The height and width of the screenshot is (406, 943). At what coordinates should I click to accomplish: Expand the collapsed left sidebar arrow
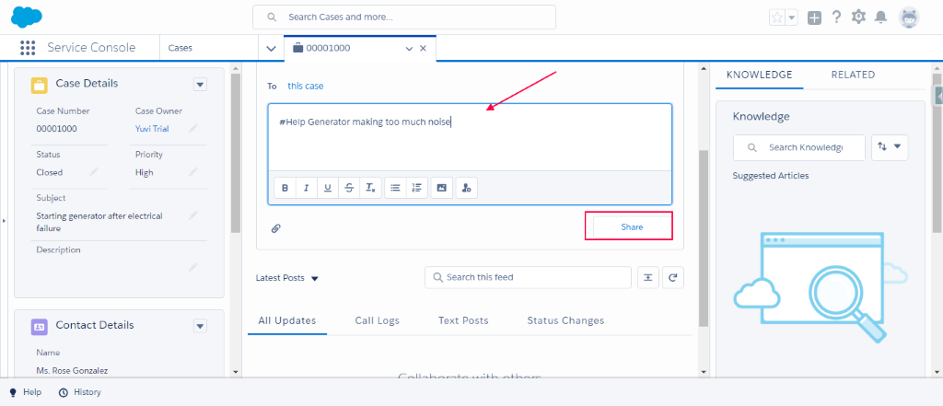tap(4, 221)
